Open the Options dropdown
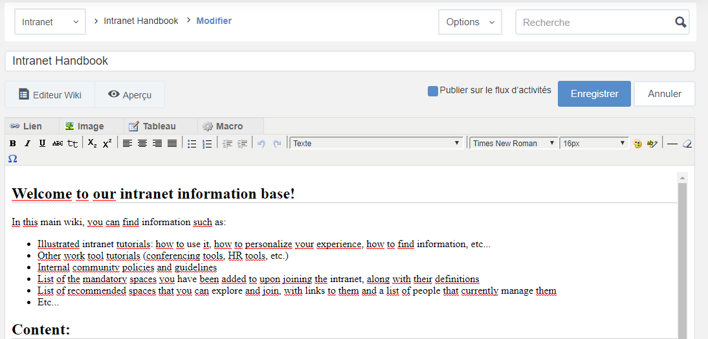The height and width of the screenshot is (339, 708). (470, 22)
